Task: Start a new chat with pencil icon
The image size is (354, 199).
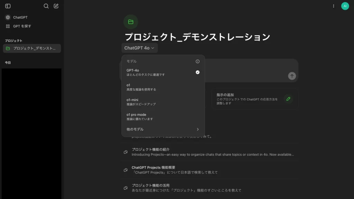Action: pos(56,6)
